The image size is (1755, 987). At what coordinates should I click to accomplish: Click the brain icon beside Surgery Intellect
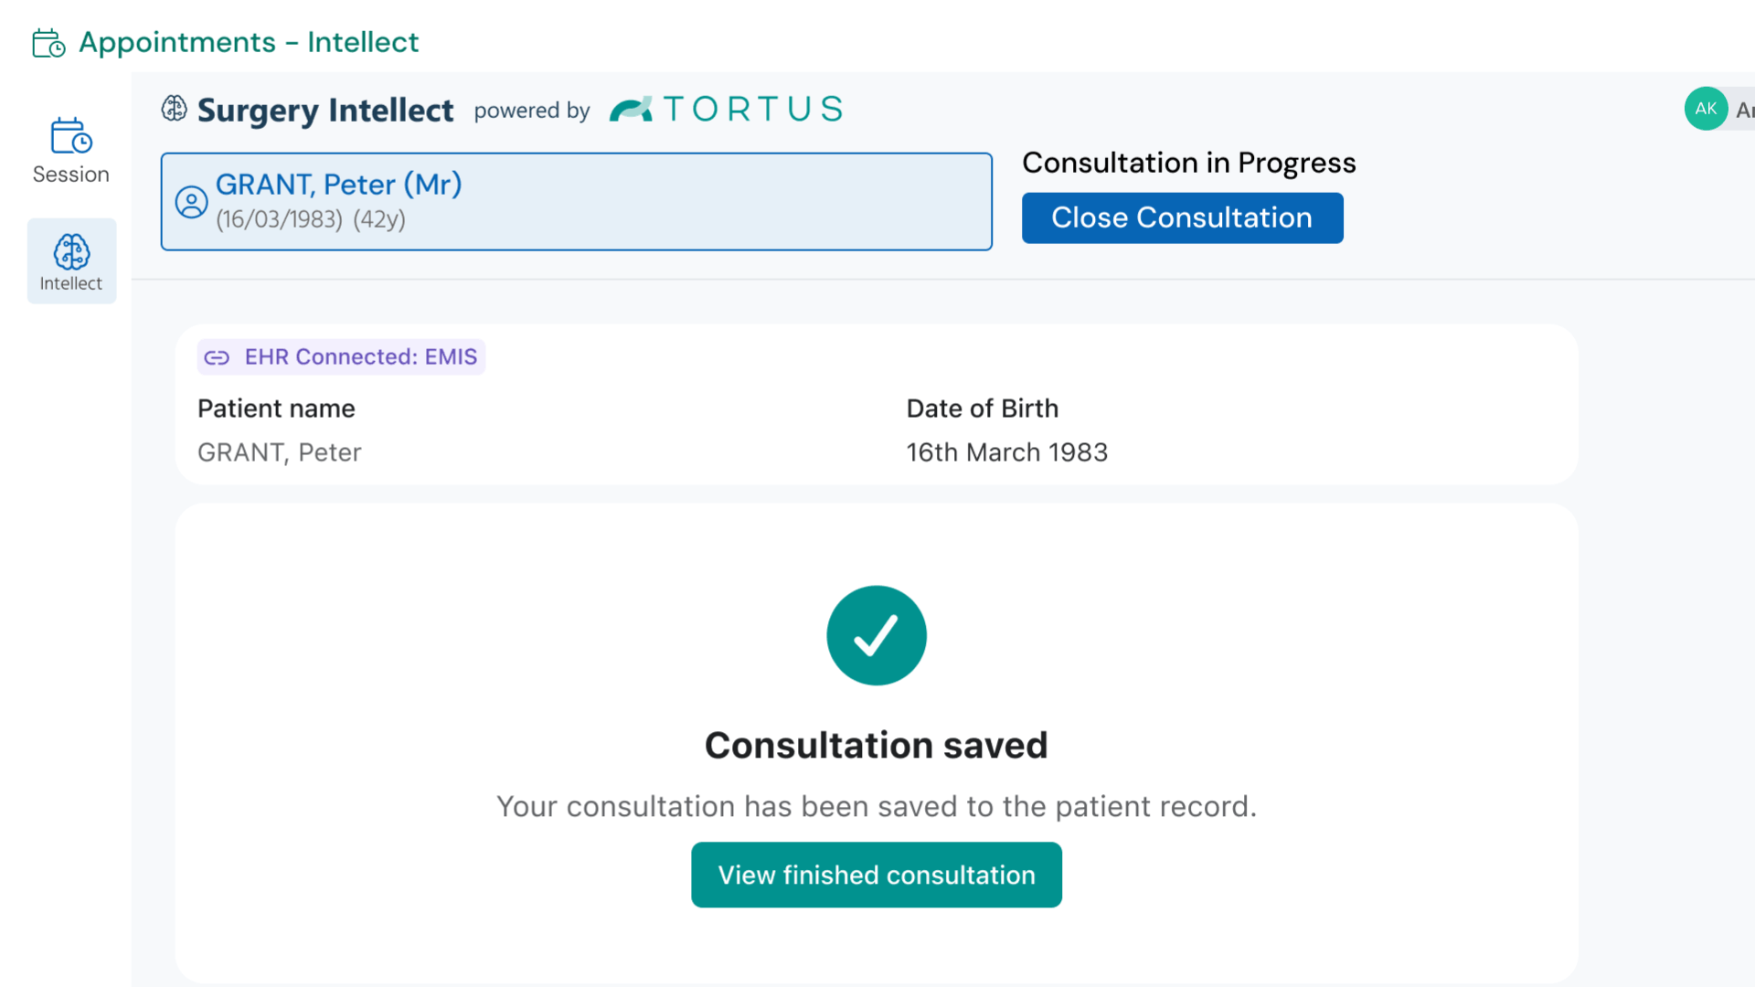[173, 108]
